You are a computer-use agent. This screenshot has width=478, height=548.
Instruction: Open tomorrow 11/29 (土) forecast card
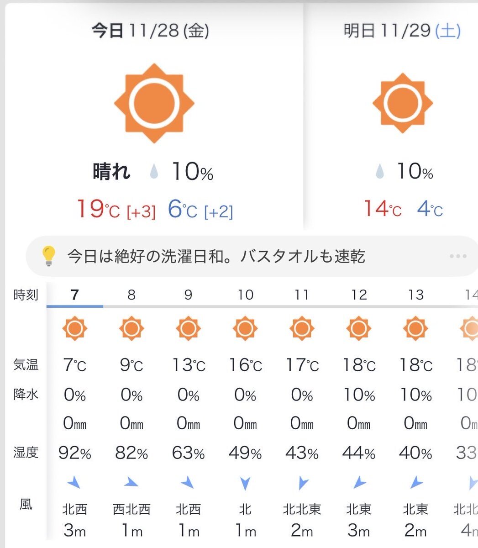(402, 31)
